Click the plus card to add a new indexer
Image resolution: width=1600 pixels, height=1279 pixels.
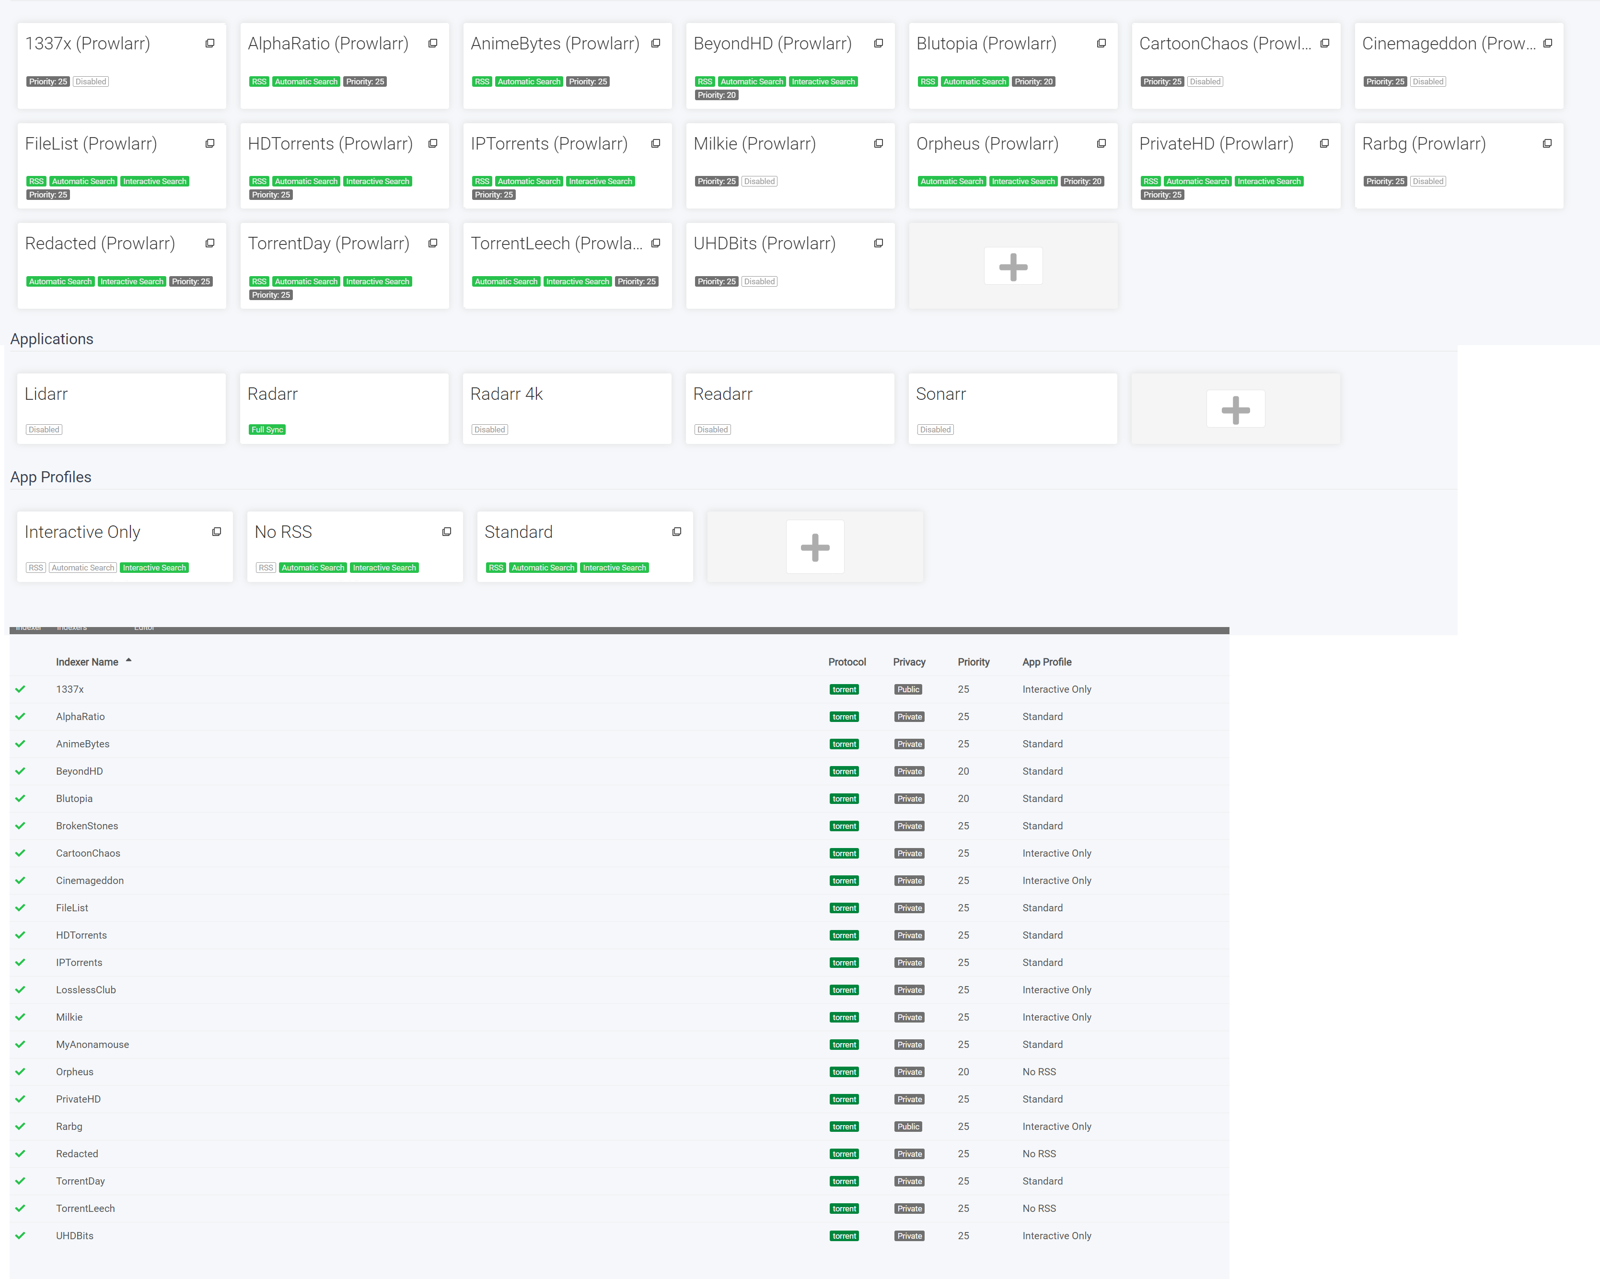point(1013,266)
